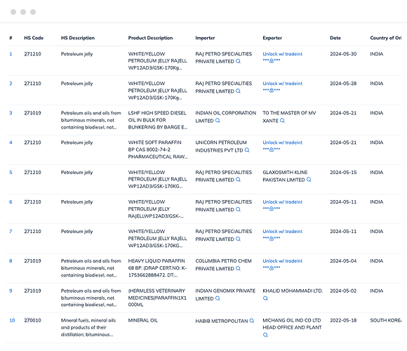Image resolution: width=407 pixels, height=351 pixels.
Task: Click search icon next to Habib Metropolitan
Action: (251, 321)
